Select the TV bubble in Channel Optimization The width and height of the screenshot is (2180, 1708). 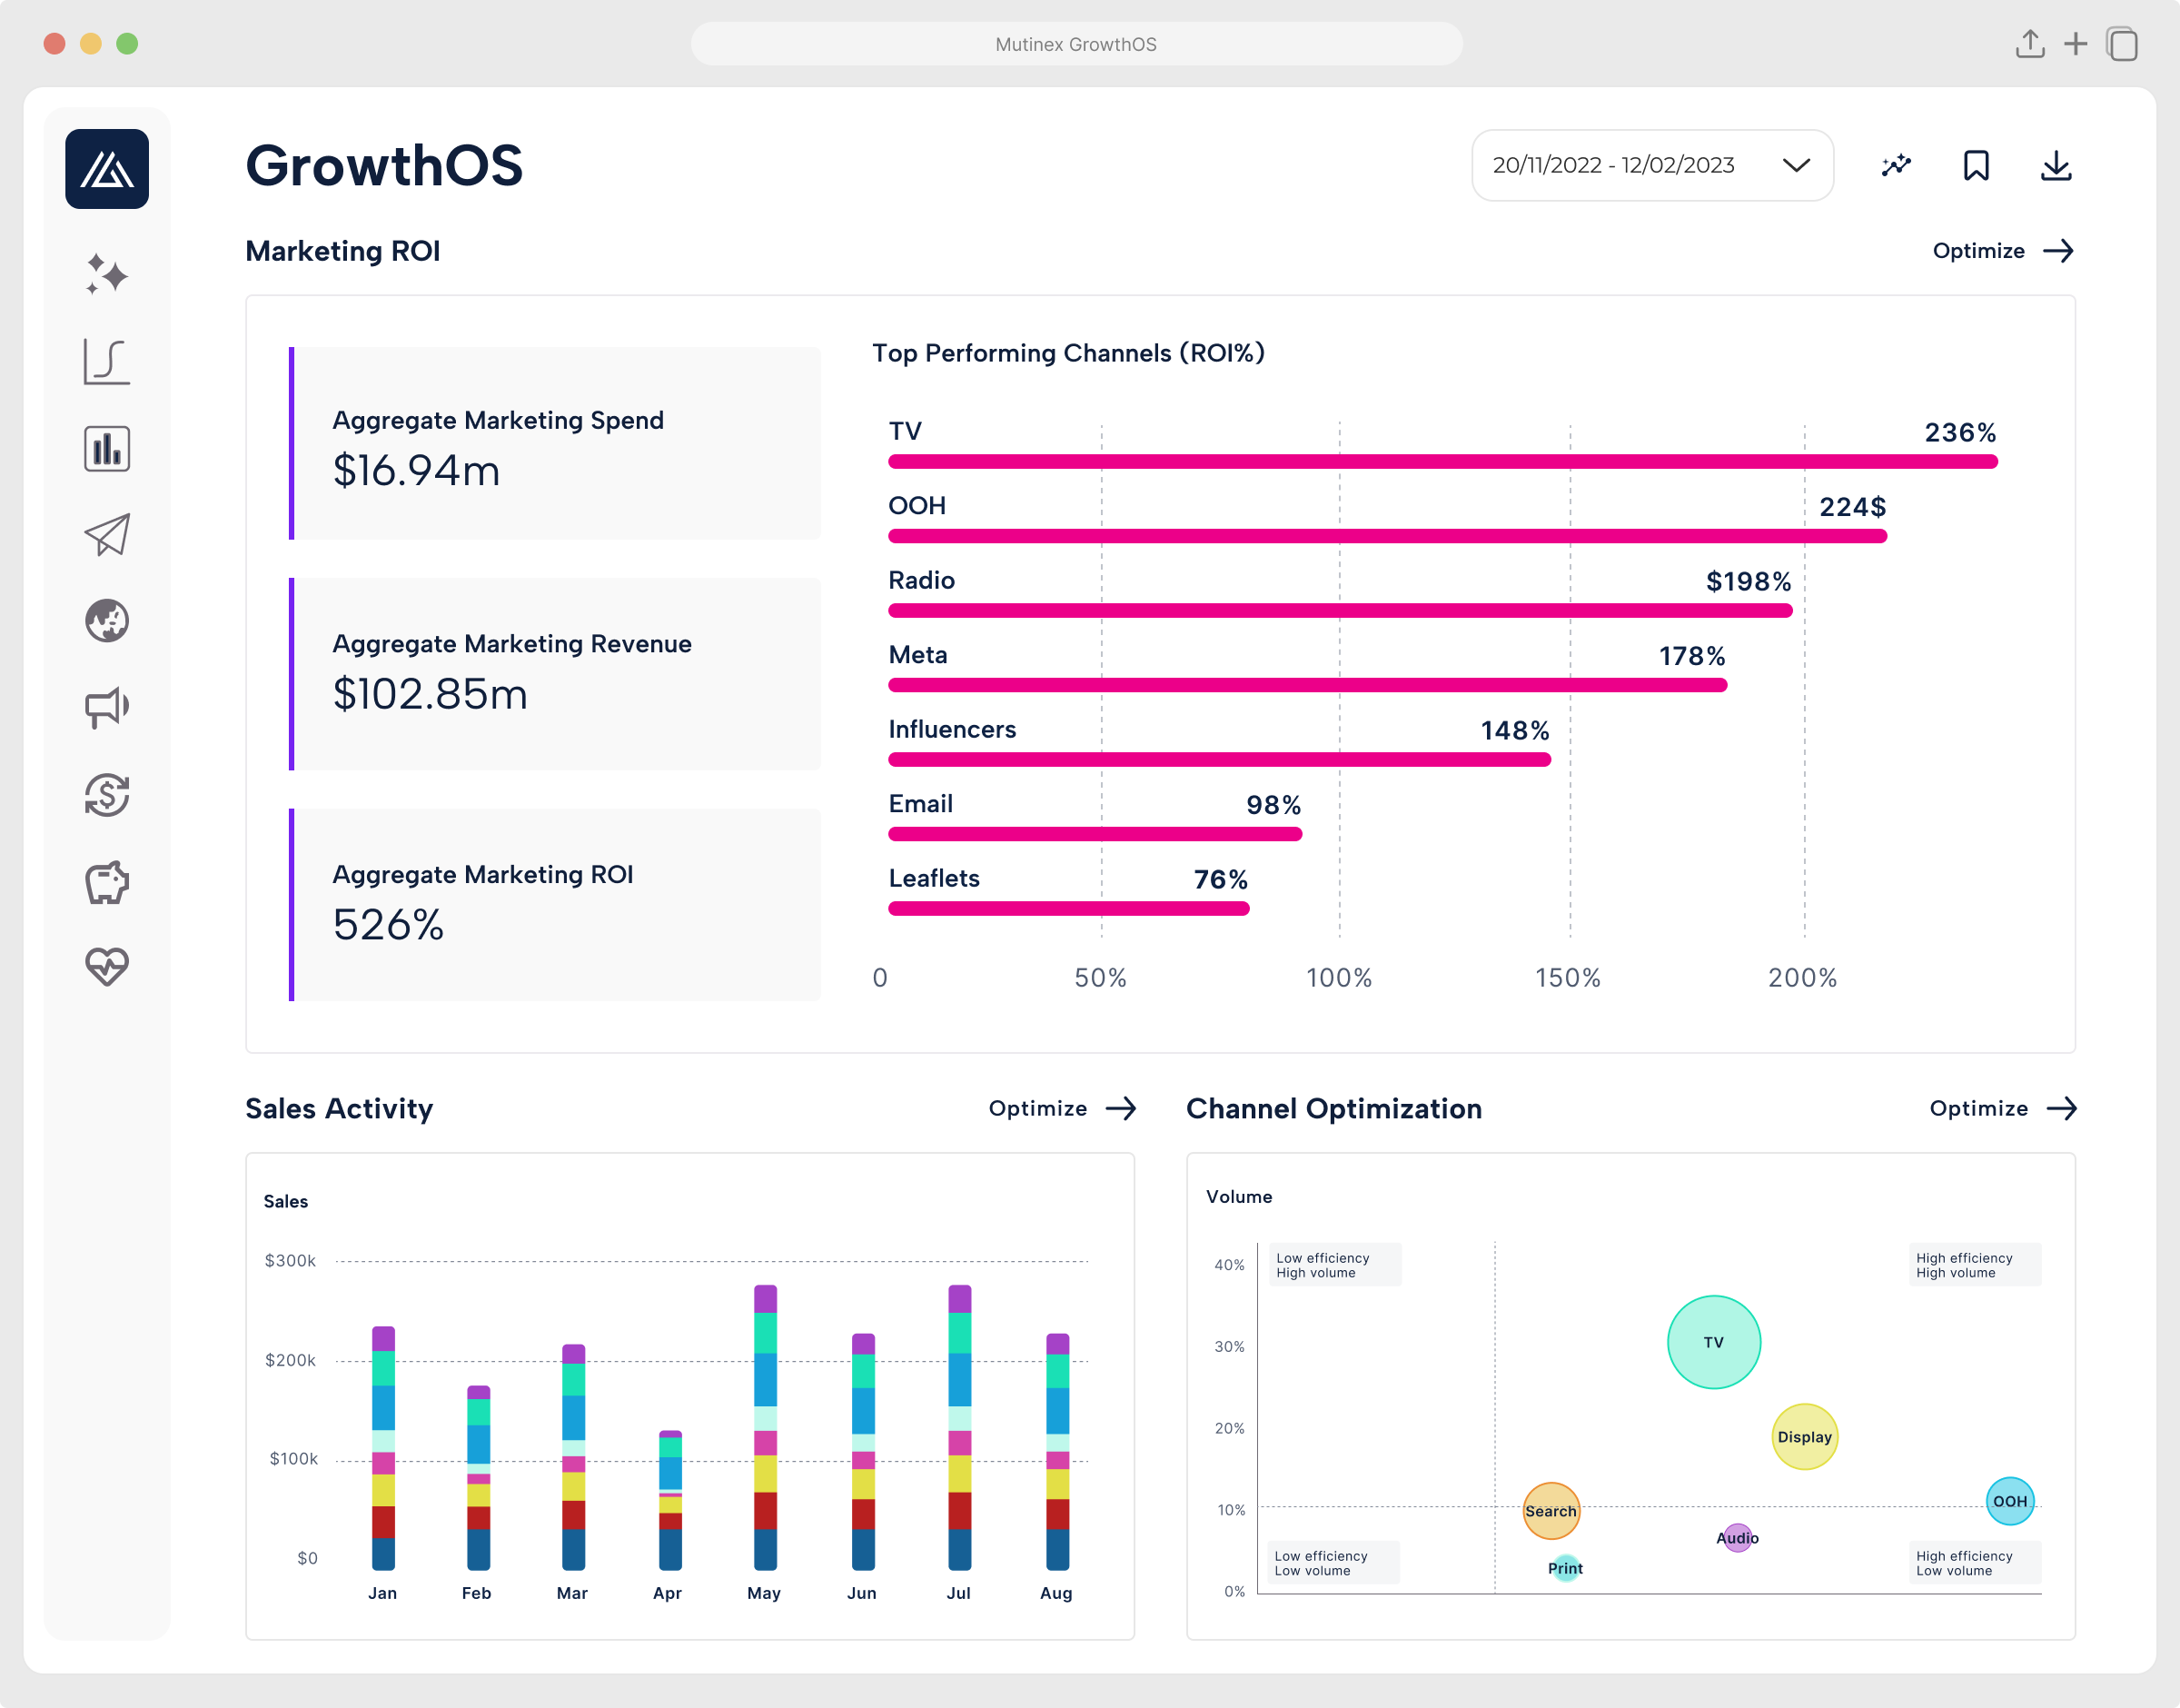click(1713, 1342)
